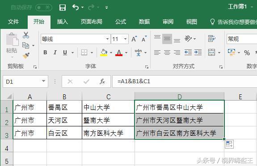Click the Insert Function fx icon
This screenshot has height=166, width=257.
click(x=102, y=81)
